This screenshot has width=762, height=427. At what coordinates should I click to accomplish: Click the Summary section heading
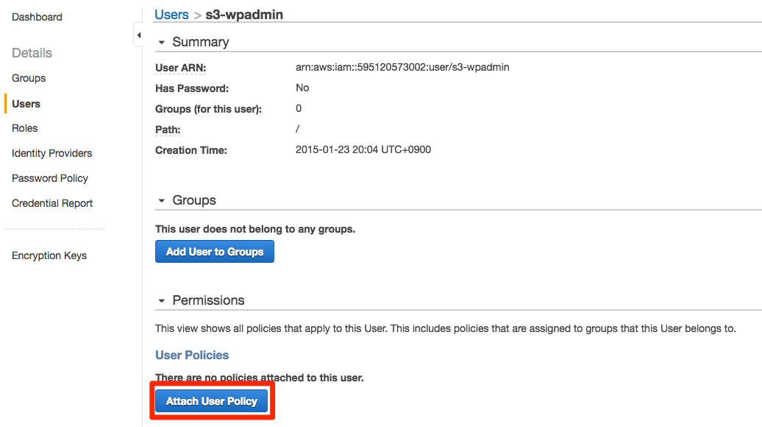point(201,42)
